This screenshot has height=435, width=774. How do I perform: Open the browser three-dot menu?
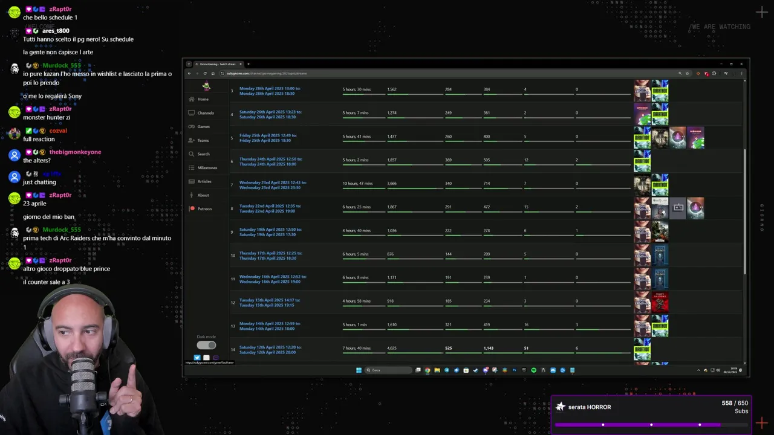(741, 73)
